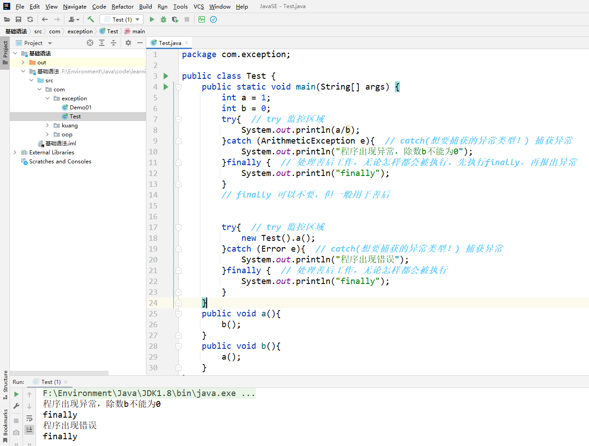This screenshot has height=446, width=589.
Task: Run Test (1) with the green toolbar arrow
Action: [x=152, y=19]
